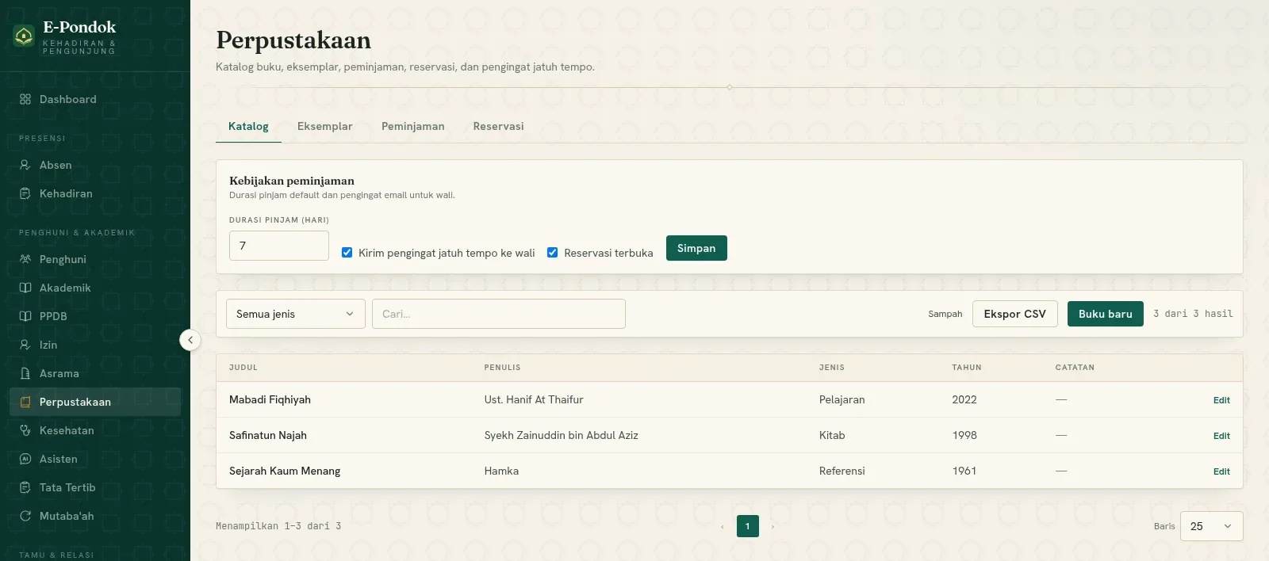The width and height of the screenshot is (1269, 561).
Task: Click the Tata Tertib document icon
Action: coord(25,487)
